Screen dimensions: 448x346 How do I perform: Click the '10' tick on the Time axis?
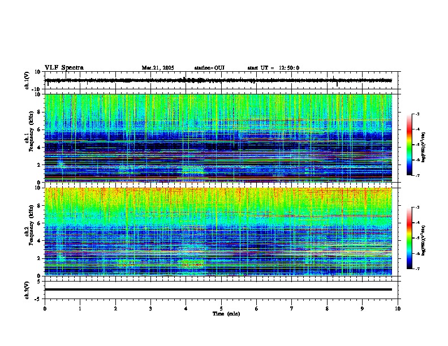[398, 309]
